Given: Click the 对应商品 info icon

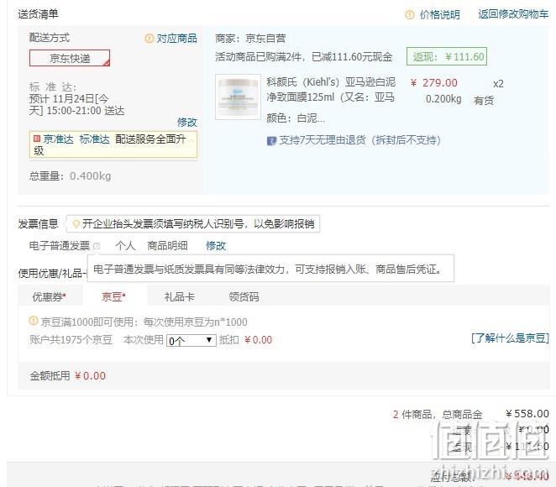Looking at the screenshot, I should click(149, 39).
